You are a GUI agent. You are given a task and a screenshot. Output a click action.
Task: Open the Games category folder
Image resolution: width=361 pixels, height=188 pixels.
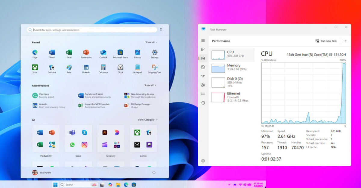point(143,139)
